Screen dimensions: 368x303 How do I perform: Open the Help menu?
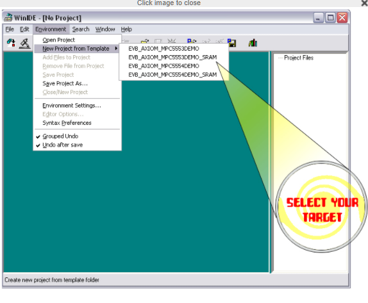[x=126, y=29]
